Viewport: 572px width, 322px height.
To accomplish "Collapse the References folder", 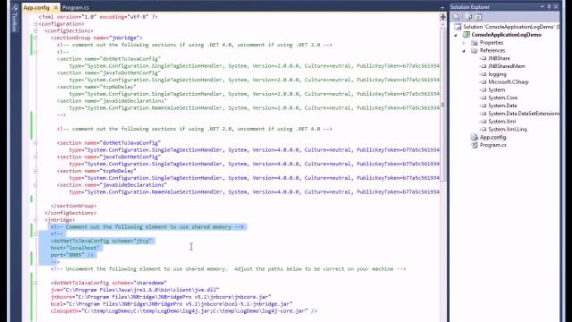I will (x=464, y=51).
